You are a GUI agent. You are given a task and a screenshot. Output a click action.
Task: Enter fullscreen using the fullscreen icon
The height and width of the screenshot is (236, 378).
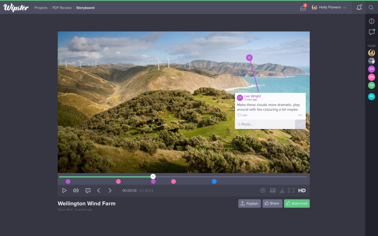pos(291,190)
